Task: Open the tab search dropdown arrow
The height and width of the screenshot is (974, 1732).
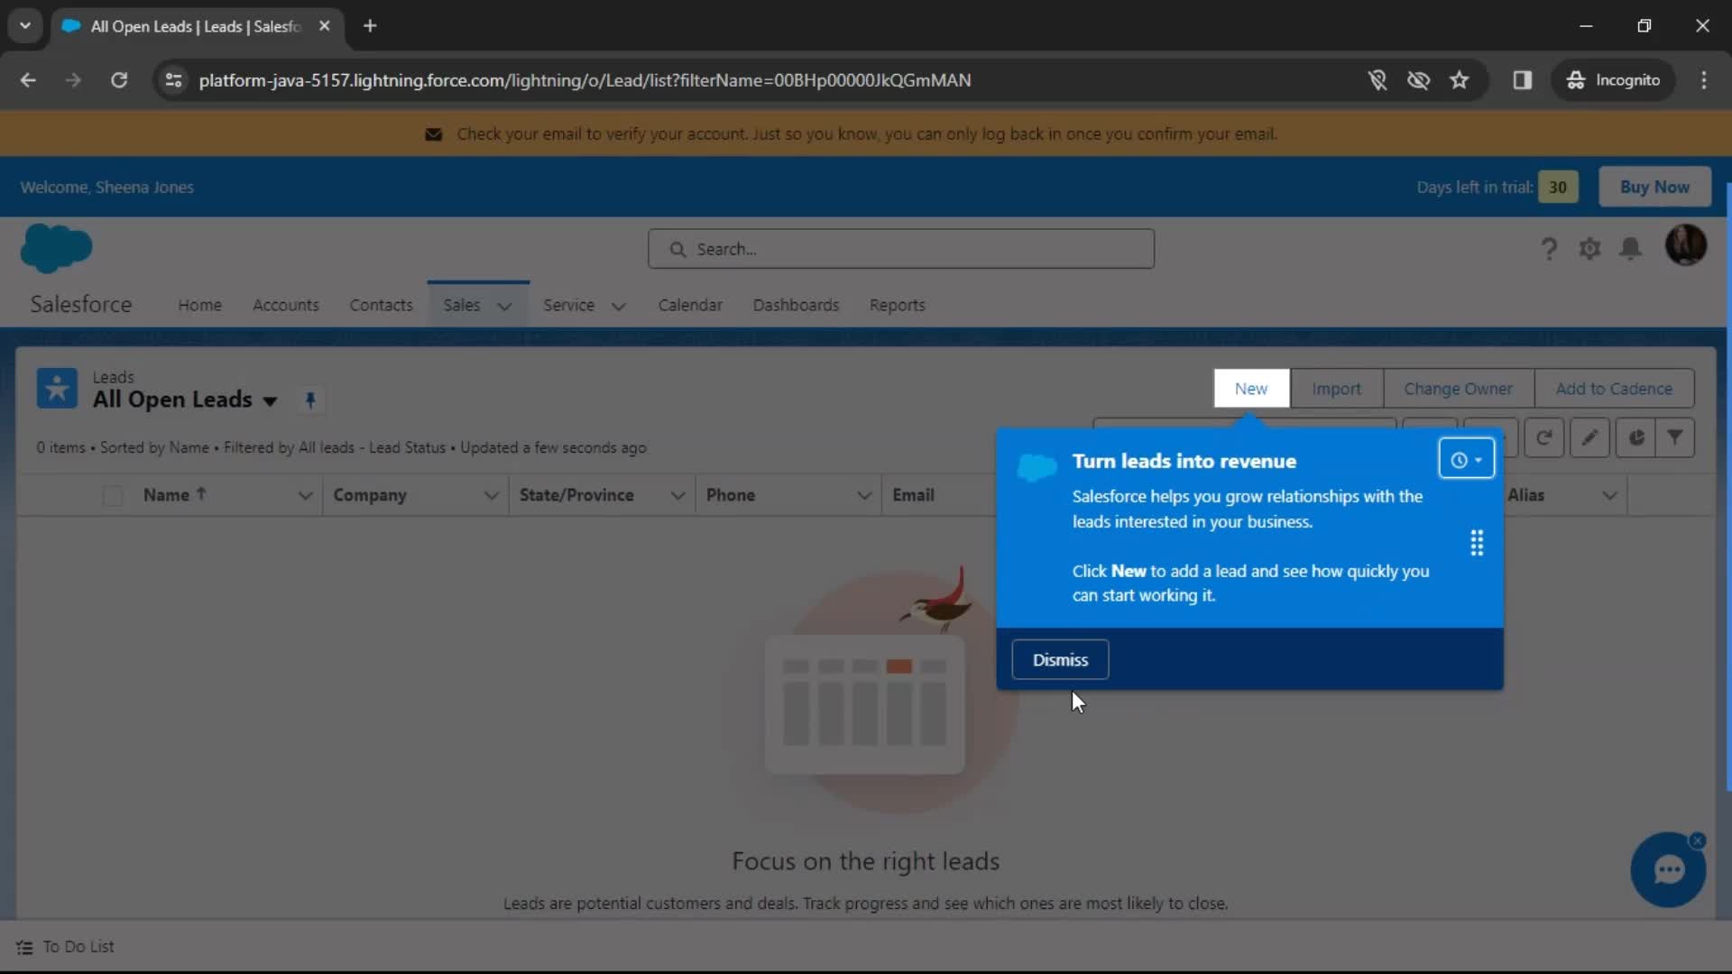Action: pos(25,26)
